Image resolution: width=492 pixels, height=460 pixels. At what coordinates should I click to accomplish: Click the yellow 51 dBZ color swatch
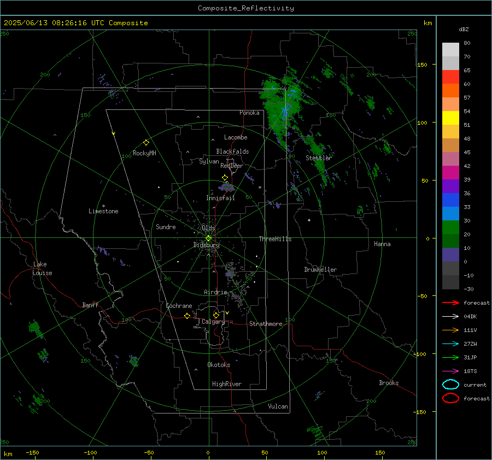[450, 118]
